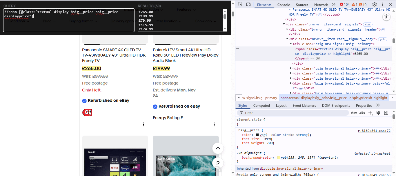Click the energy rating G label icon
This screenshot has height=176, width=396.
[87, 113]
